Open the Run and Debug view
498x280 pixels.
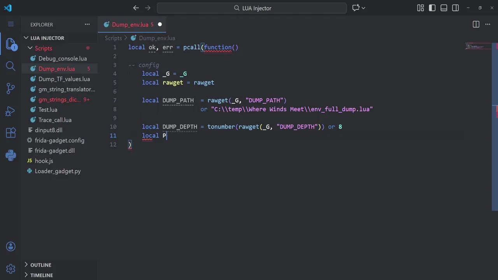(x=11, y=111)
